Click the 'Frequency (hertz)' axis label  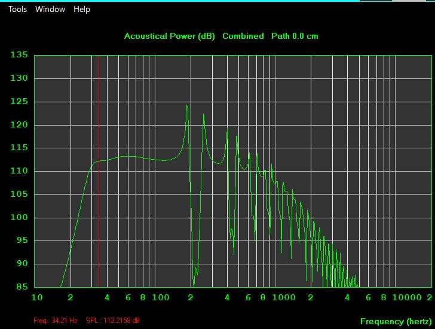click(396, 321)
